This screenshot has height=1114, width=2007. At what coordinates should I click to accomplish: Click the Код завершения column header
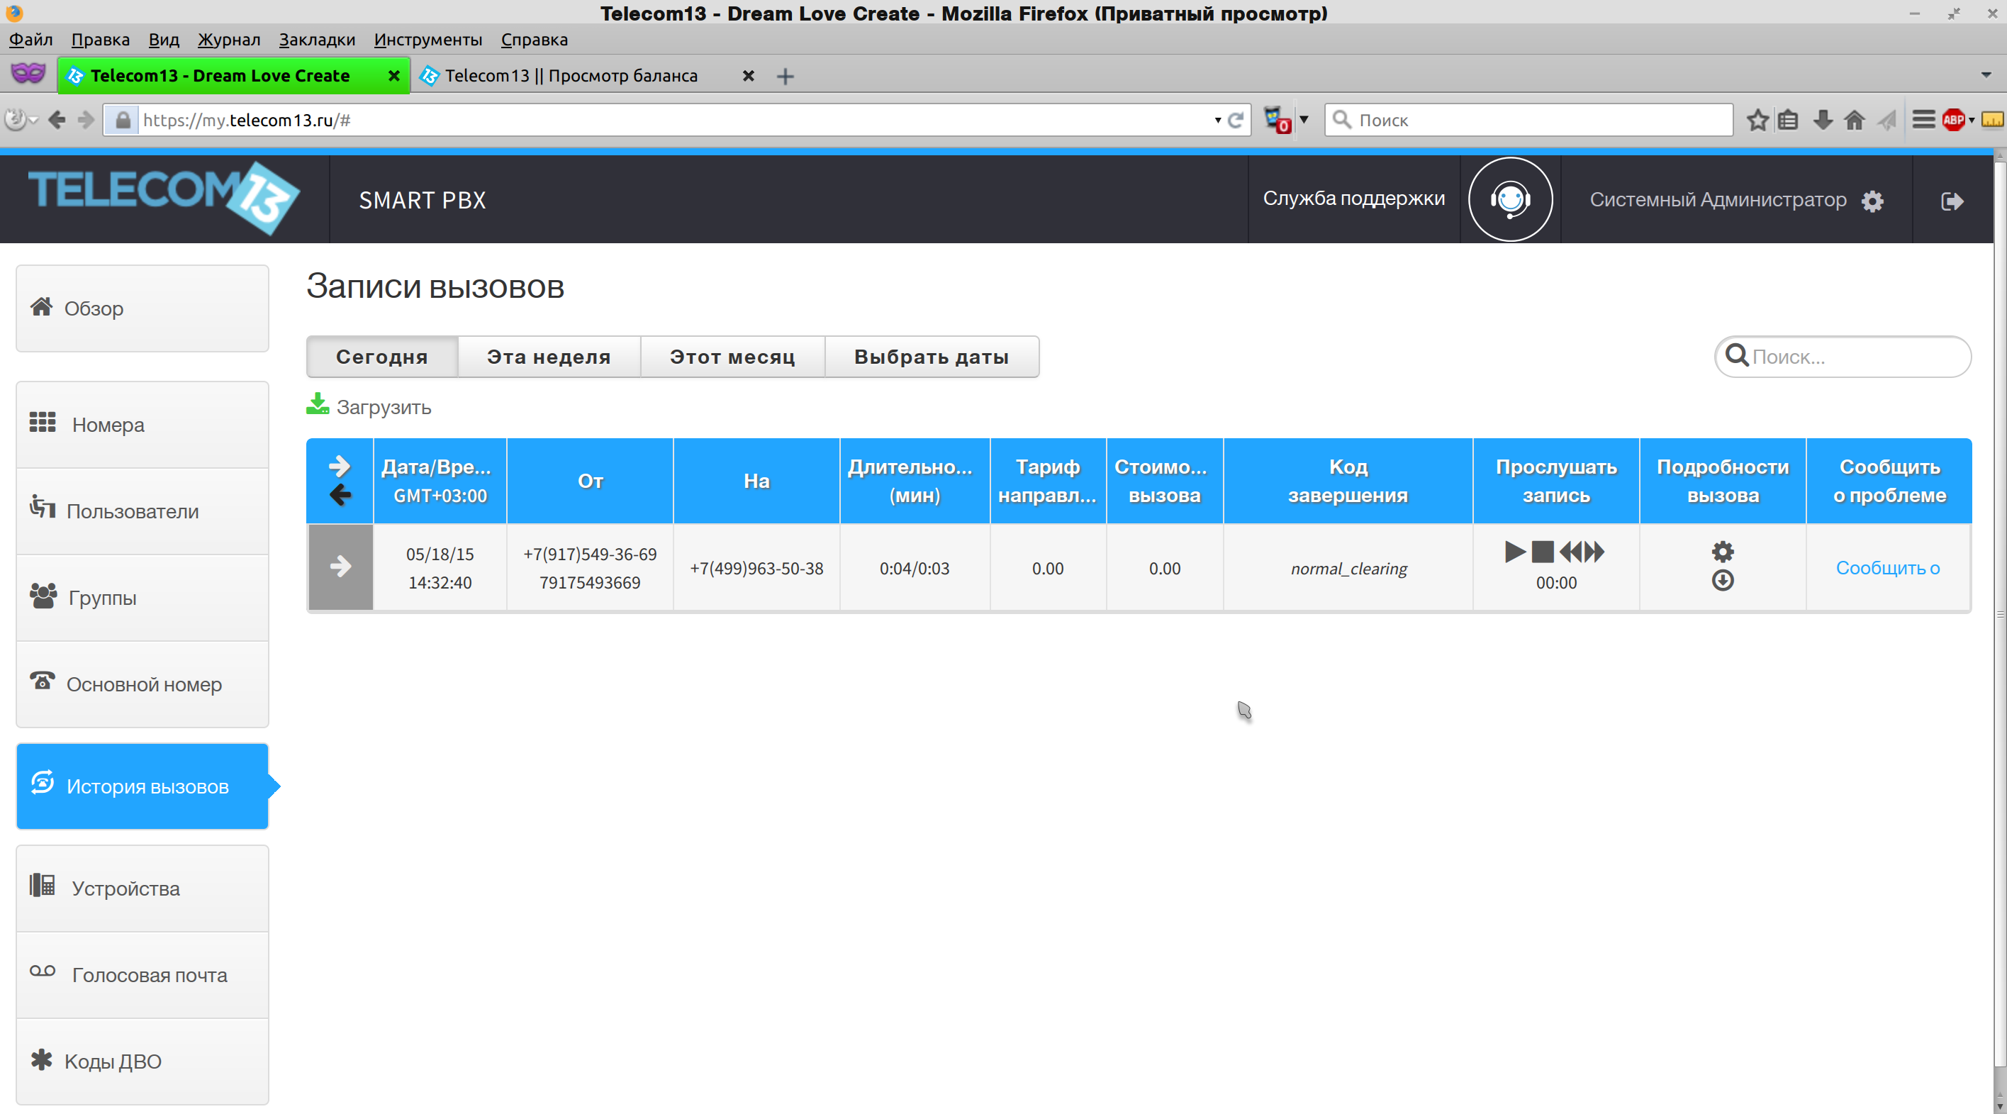[x=1347, y=480]
